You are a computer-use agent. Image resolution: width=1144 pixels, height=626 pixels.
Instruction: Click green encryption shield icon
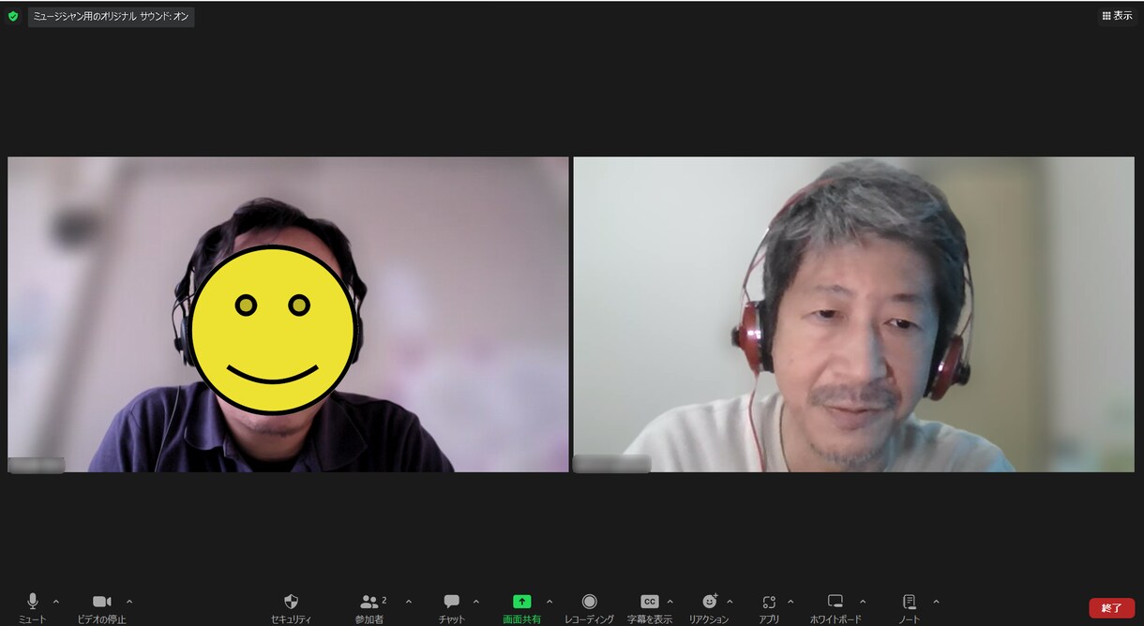pos(13,16)
